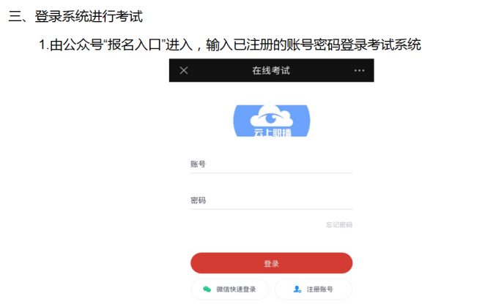The width and height of the screenshot is (504, 307).
Task: Click the 账号 field label text
Action: point(198,164)
